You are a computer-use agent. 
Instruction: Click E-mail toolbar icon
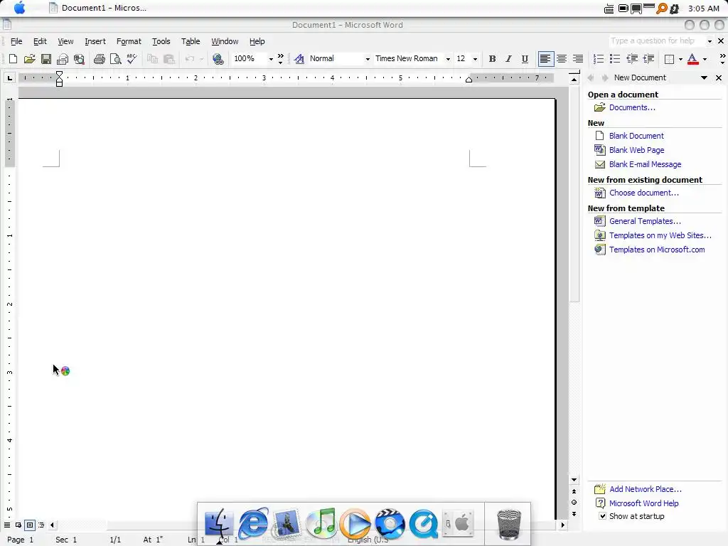click(x=63, y=59)
